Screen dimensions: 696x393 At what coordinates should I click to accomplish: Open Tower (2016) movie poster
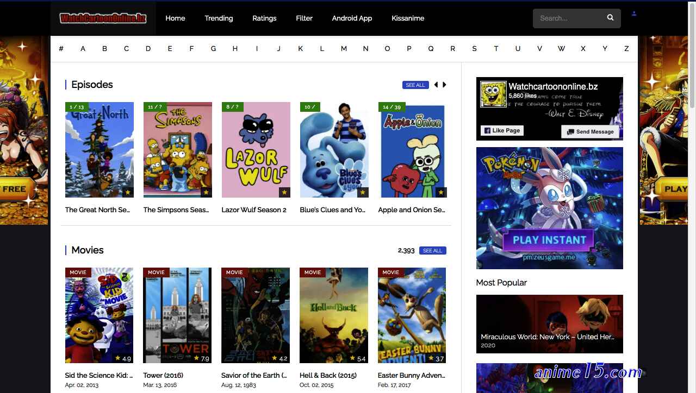point(177,315)
